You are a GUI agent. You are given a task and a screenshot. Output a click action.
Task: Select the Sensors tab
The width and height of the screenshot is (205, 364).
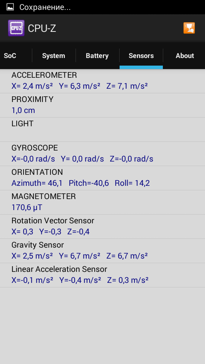141,56
